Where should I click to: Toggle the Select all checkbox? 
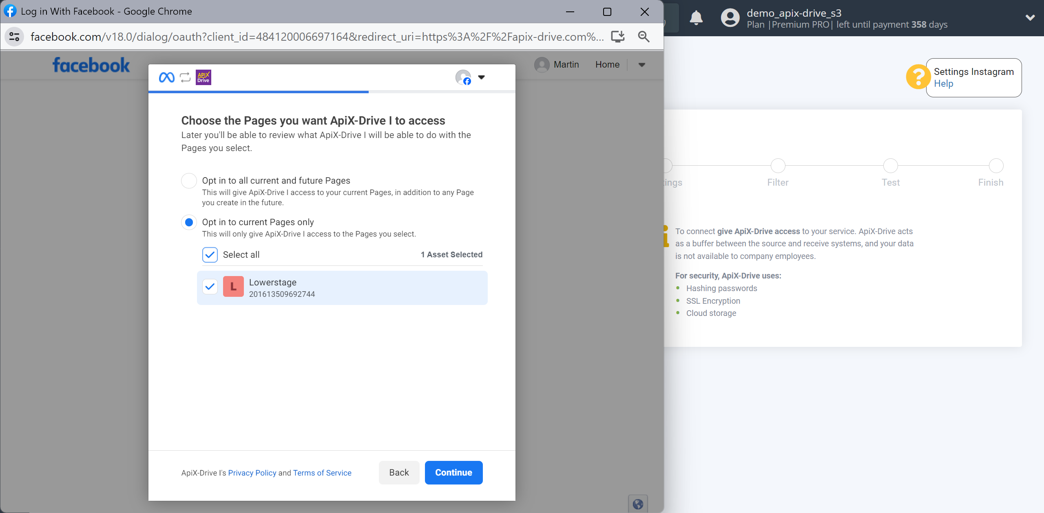coord(210,254)
